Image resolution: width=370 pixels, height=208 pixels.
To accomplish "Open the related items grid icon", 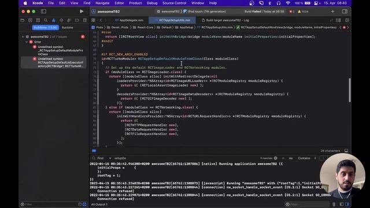I will pyautogui.click(x=94, y=20).
